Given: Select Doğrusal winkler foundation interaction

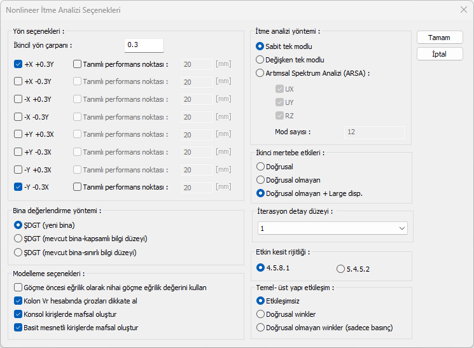Looking at the screenshot, I should click(x=260, y=314).
